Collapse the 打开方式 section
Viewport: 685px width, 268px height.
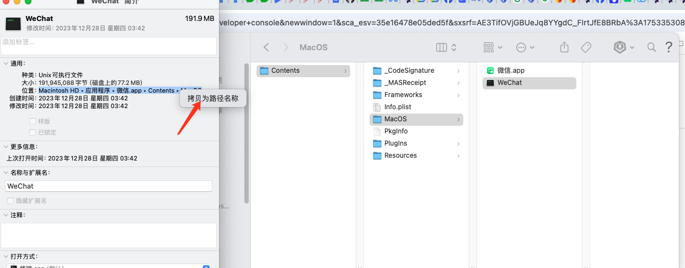point(6,257)
